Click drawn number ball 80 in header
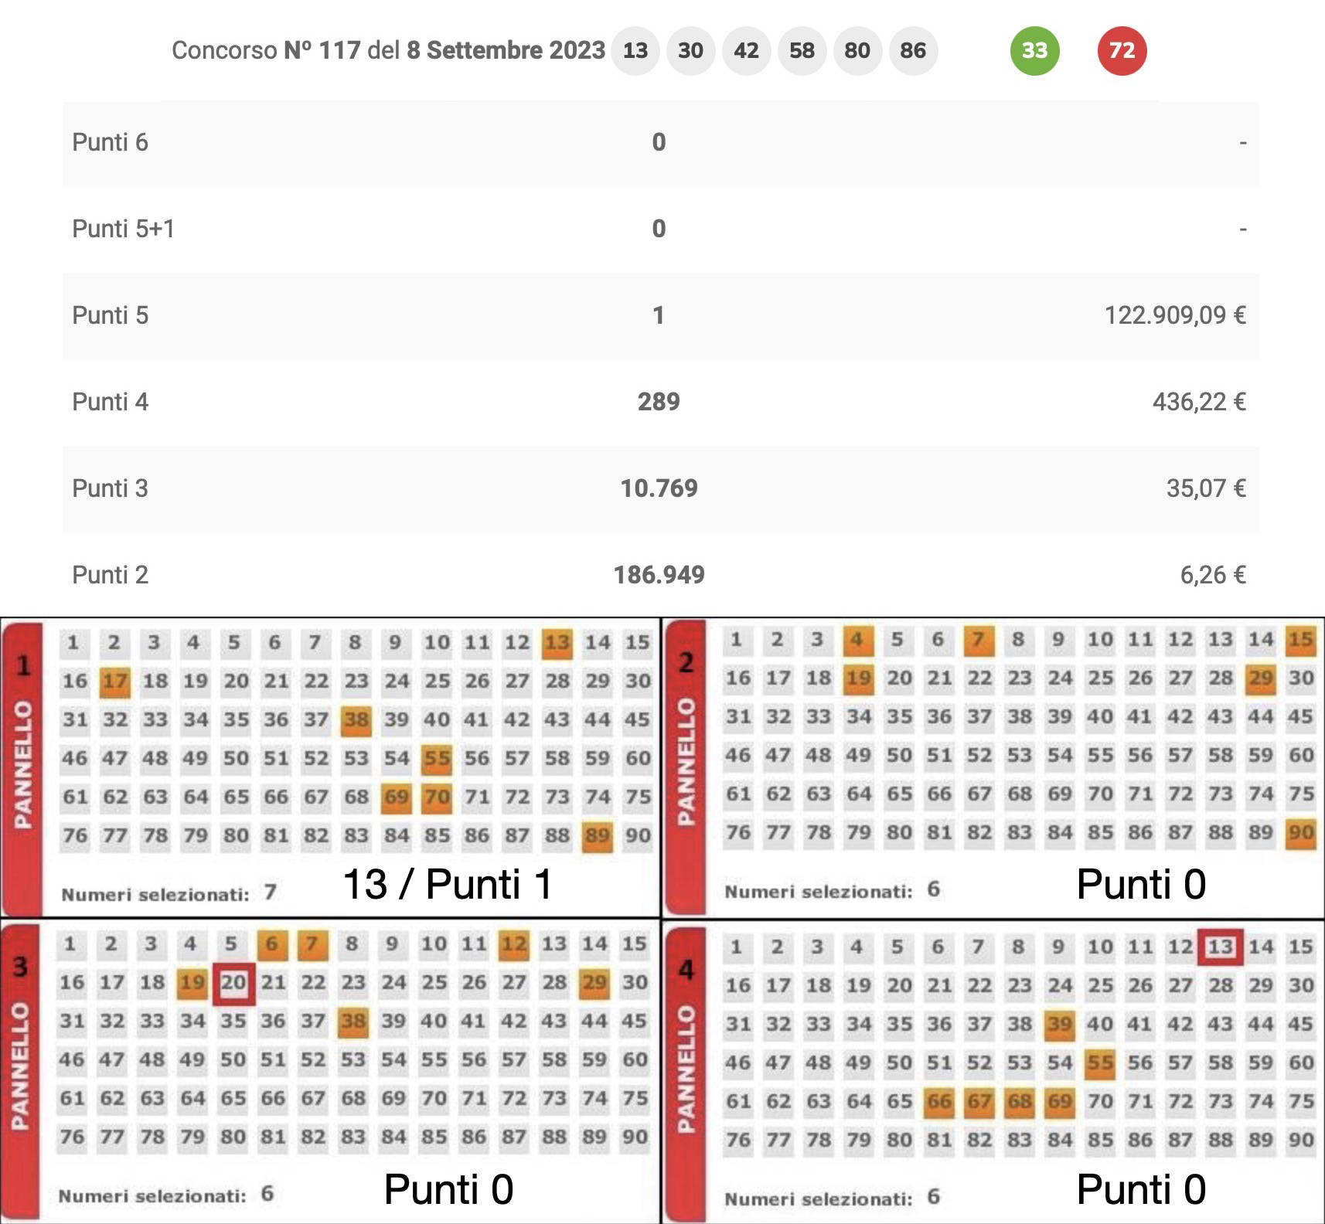The height and width of the screenshot is (1224, 1325). (x=857, y=51)
